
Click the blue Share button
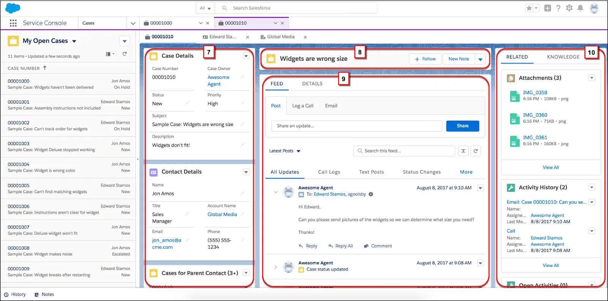462,126
